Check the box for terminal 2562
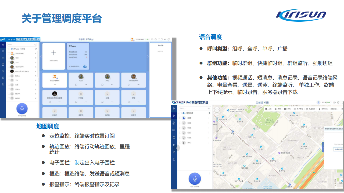The width and height of the screenshot is (344, 193). [x=180, y=143]
